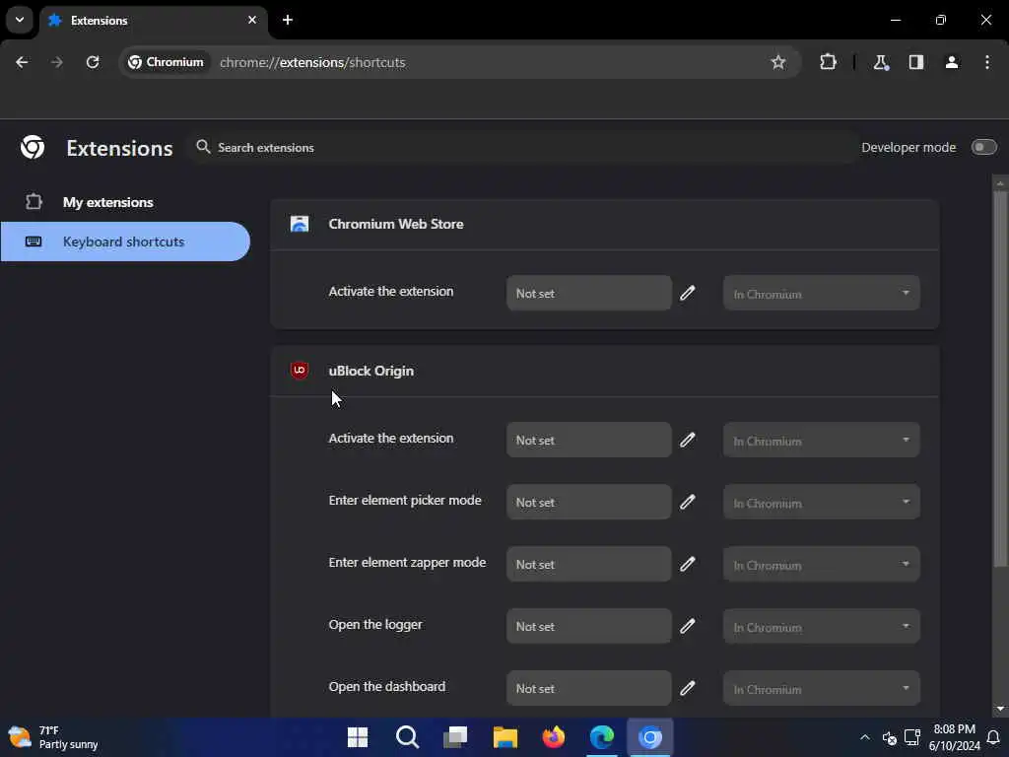Click the Search extensions field
The height and width of the screenshot is (757, 1009).
522,148
